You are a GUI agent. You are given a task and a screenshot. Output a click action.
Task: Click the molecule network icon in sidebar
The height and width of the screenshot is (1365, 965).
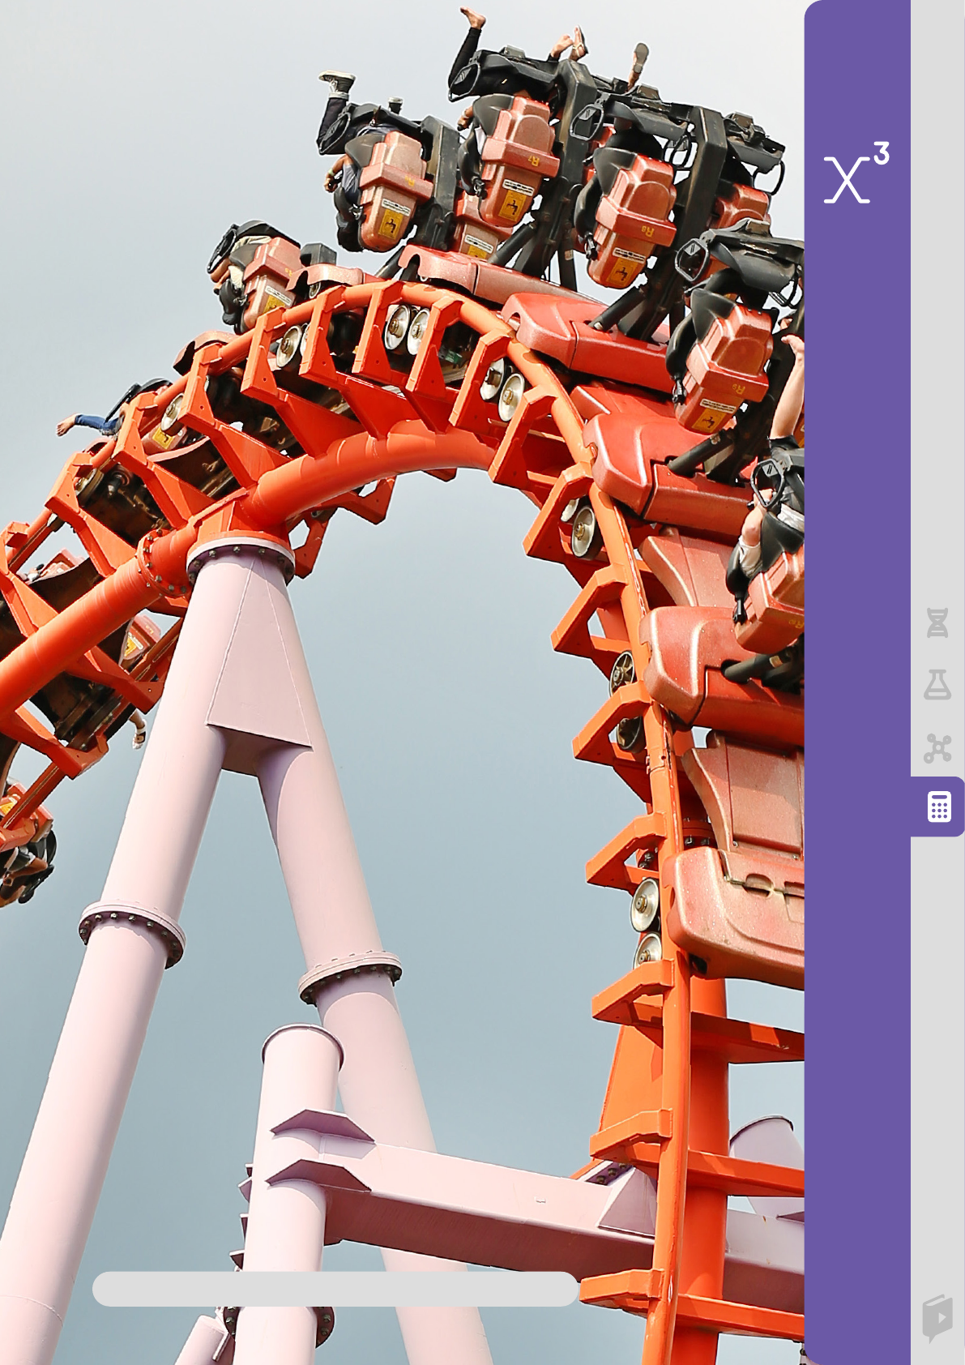click(x=937, y=747)
